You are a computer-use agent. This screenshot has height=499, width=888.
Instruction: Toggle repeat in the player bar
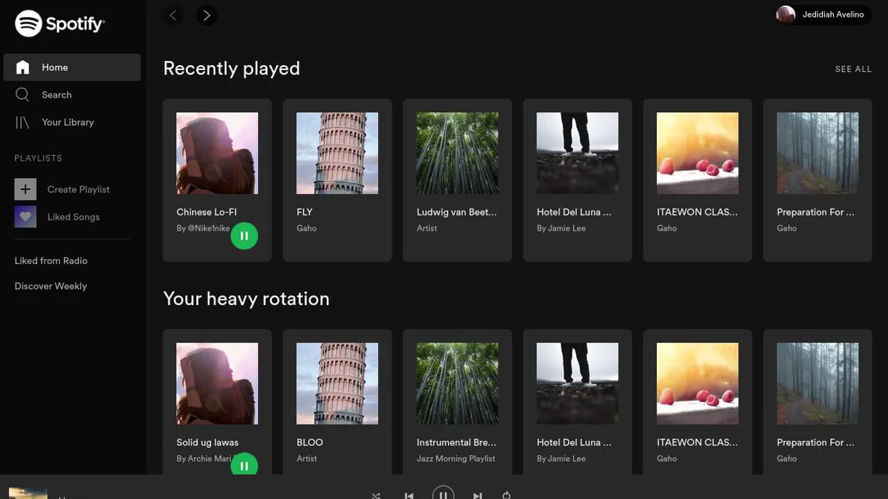coord(506,496)
